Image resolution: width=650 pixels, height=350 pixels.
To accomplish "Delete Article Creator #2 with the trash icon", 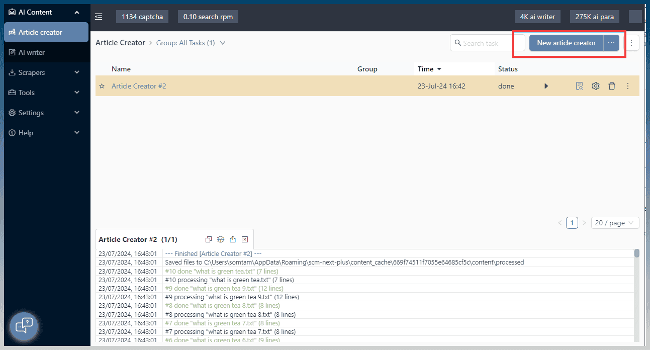I will (612, 85).
